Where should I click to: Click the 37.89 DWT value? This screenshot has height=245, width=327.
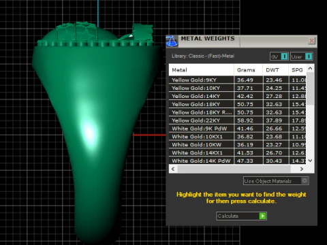(x=274, y=120)
